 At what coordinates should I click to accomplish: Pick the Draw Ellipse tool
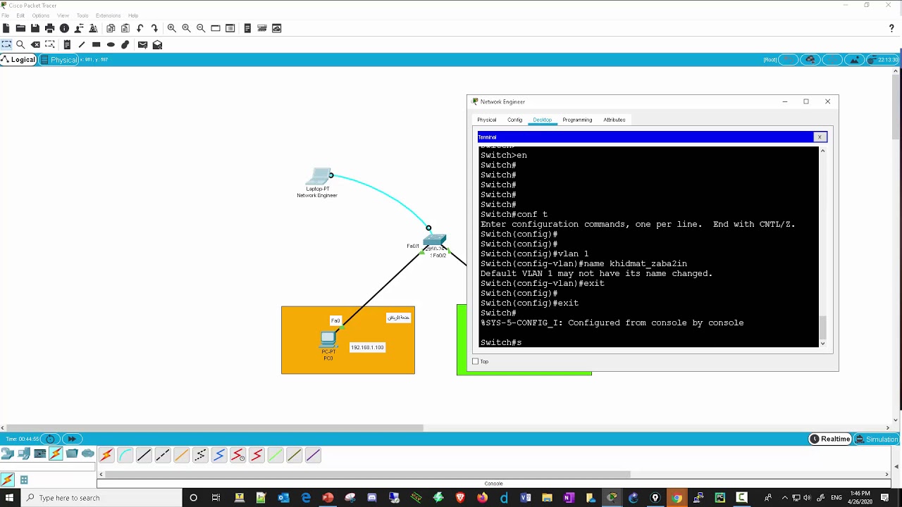(x=111, y=44)
